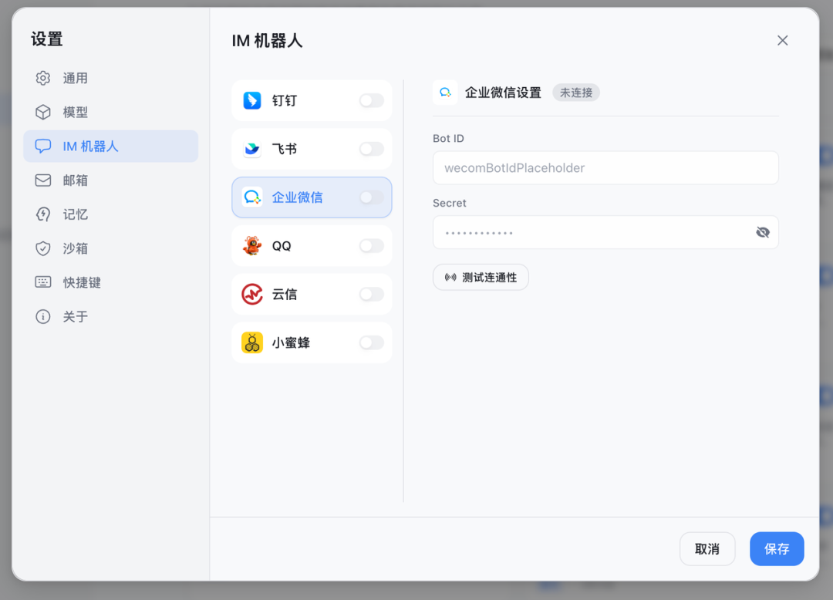Click the 测试连通性 button
This screenshot has height=600, width=833.
481,277
